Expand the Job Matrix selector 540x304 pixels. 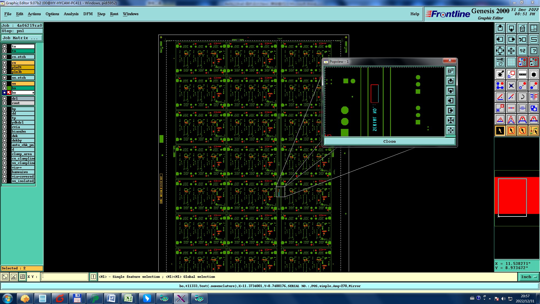point(22,38)
